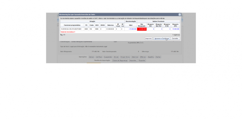Click Cópia de Segurança button
The image size is (242, 119).
tap(120, 61)
